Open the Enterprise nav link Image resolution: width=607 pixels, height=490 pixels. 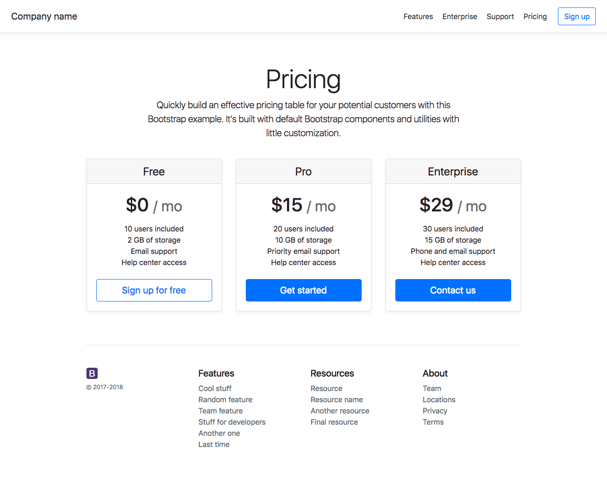point(460,16)
